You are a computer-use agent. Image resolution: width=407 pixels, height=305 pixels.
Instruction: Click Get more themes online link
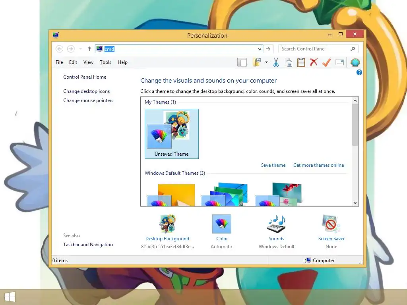pos(318,165)
